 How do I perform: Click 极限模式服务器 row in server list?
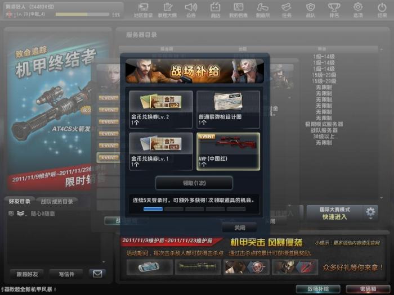point(324,124)
